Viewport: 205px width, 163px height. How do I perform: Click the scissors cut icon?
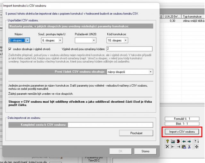coord(189,147)
